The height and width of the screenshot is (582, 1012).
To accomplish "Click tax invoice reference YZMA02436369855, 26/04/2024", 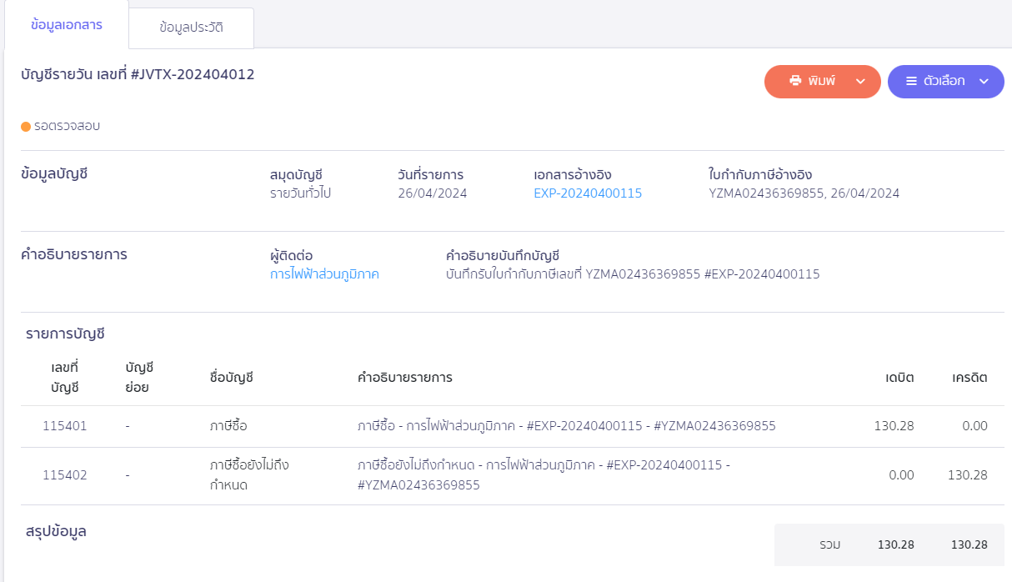I will (804, 193).
